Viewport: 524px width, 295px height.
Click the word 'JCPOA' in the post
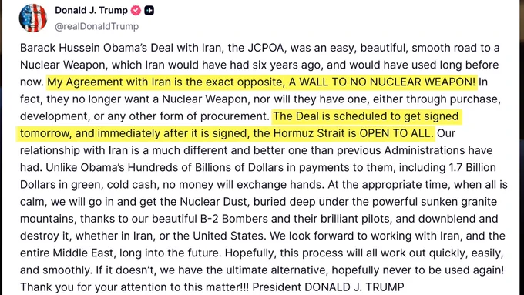tap(266, 48)
